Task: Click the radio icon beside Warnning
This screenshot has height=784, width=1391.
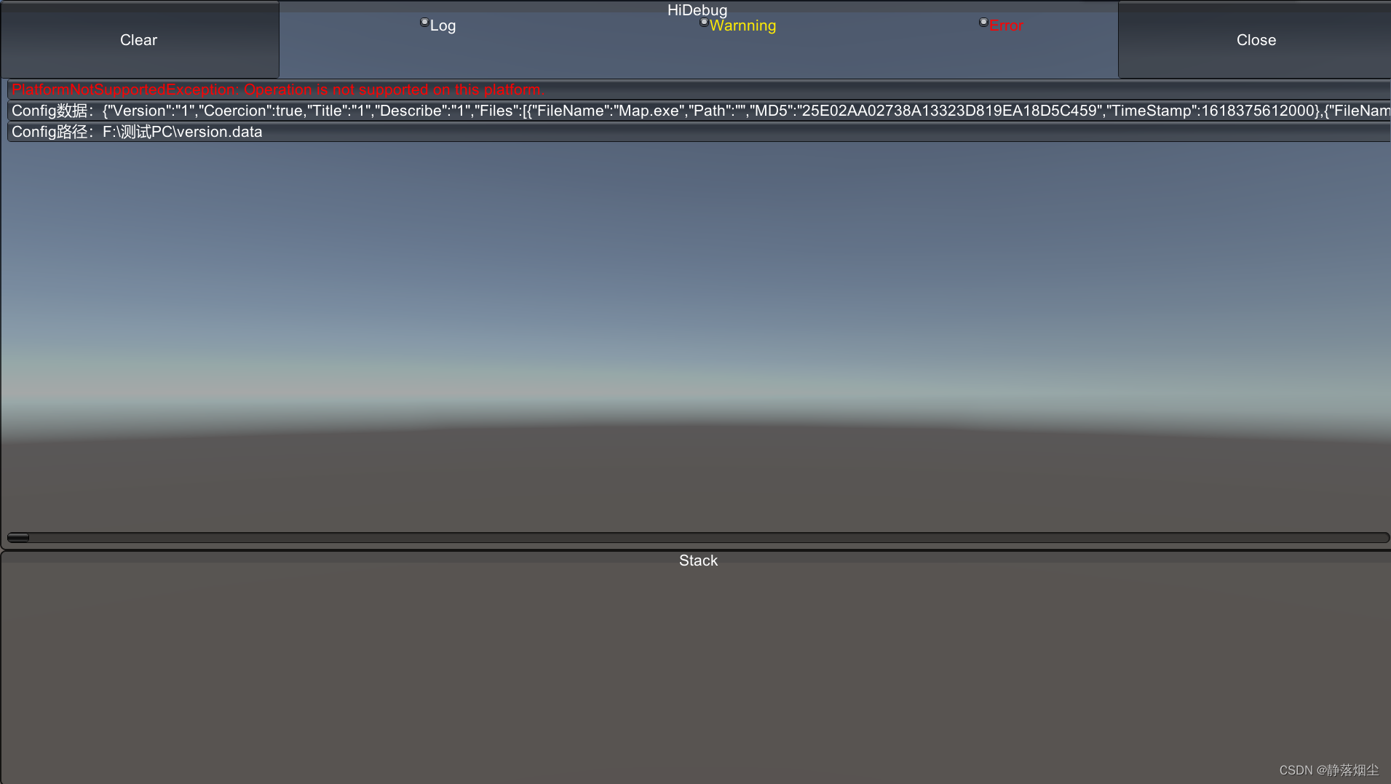Action: (x=704, y=23)
